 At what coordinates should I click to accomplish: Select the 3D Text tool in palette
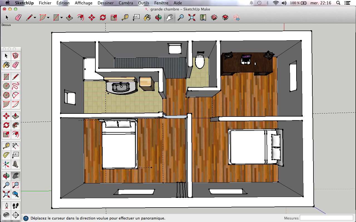16,165
